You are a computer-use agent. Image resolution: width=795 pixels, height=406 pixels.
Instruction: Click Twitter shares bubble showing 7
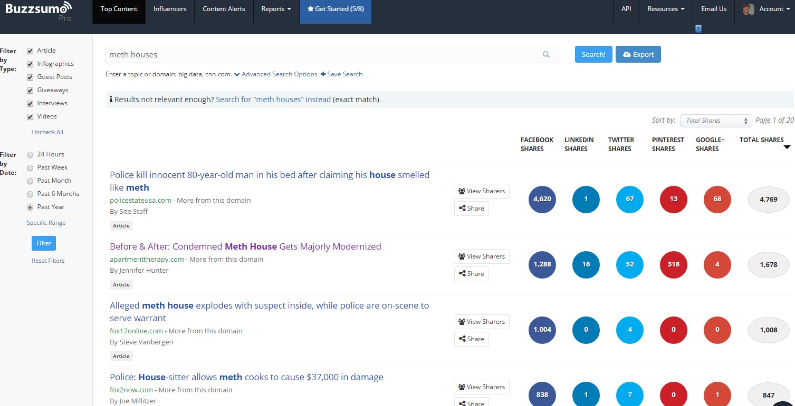(630, 394)
